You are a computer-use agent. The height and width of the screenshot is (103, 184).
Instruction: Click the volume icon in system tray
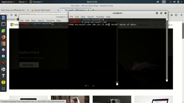(175, 2)
